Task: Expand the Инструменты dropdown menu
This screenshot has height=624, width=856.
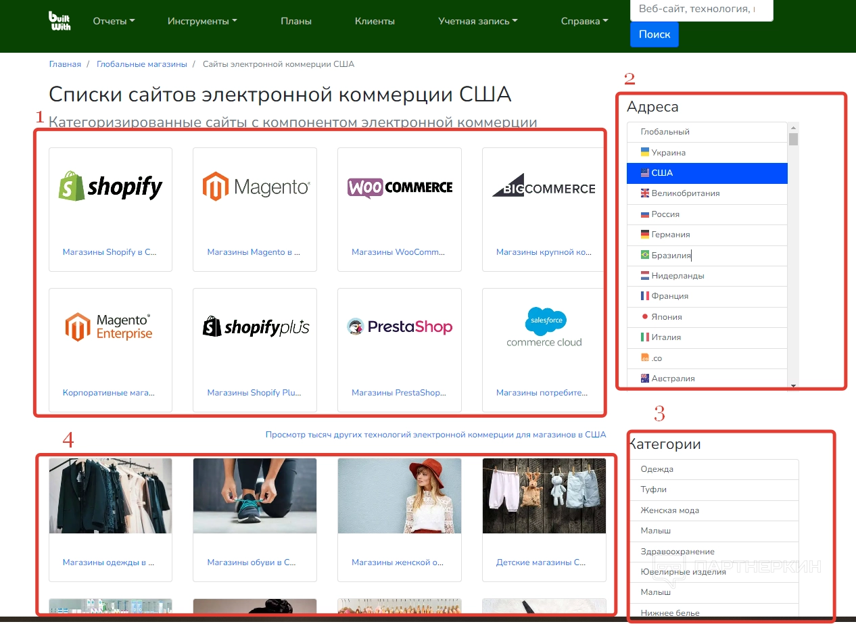Action: 202,21
